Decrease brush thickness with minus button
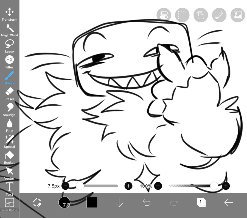 65,186
